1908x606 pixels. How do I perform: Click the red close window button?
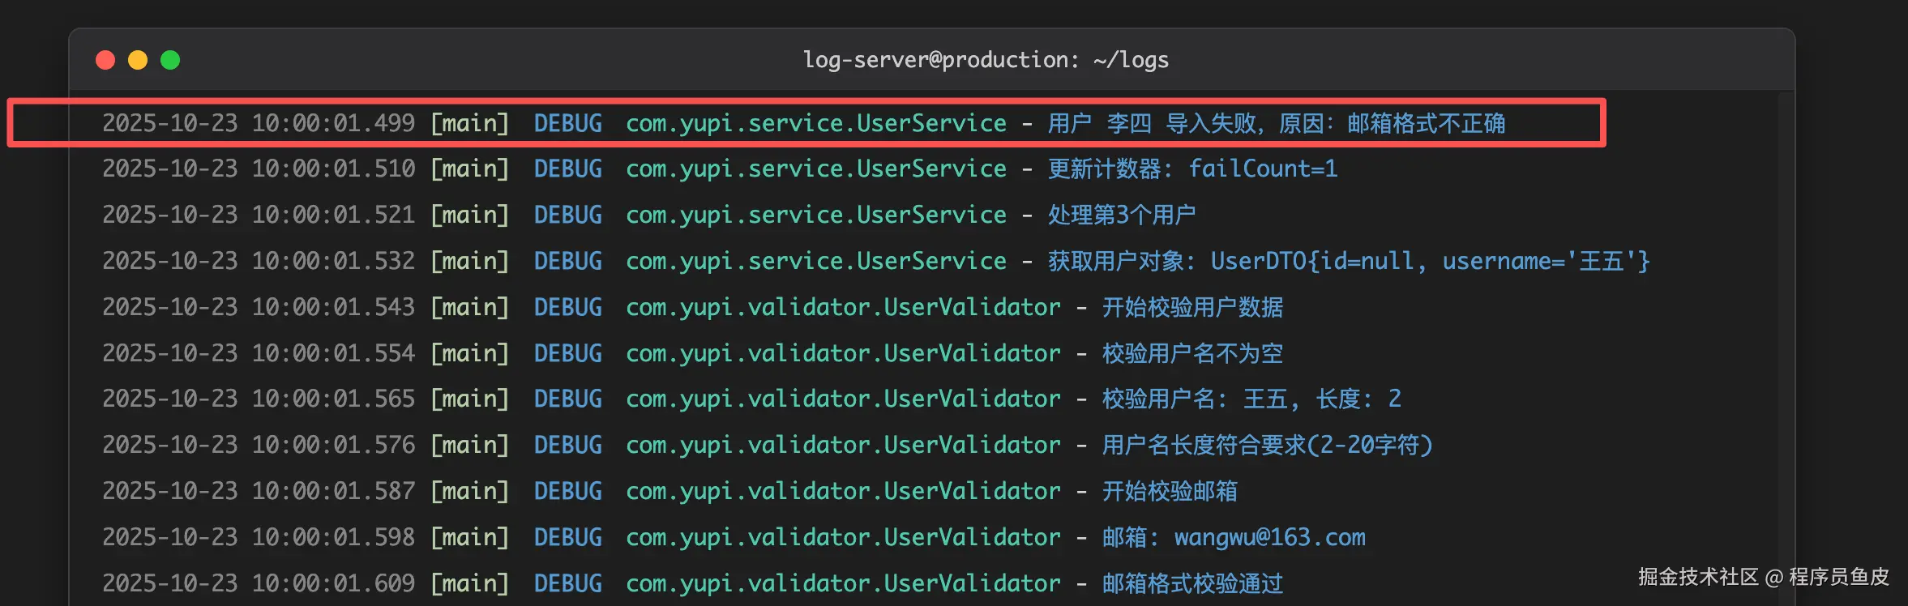click(105, 60)
